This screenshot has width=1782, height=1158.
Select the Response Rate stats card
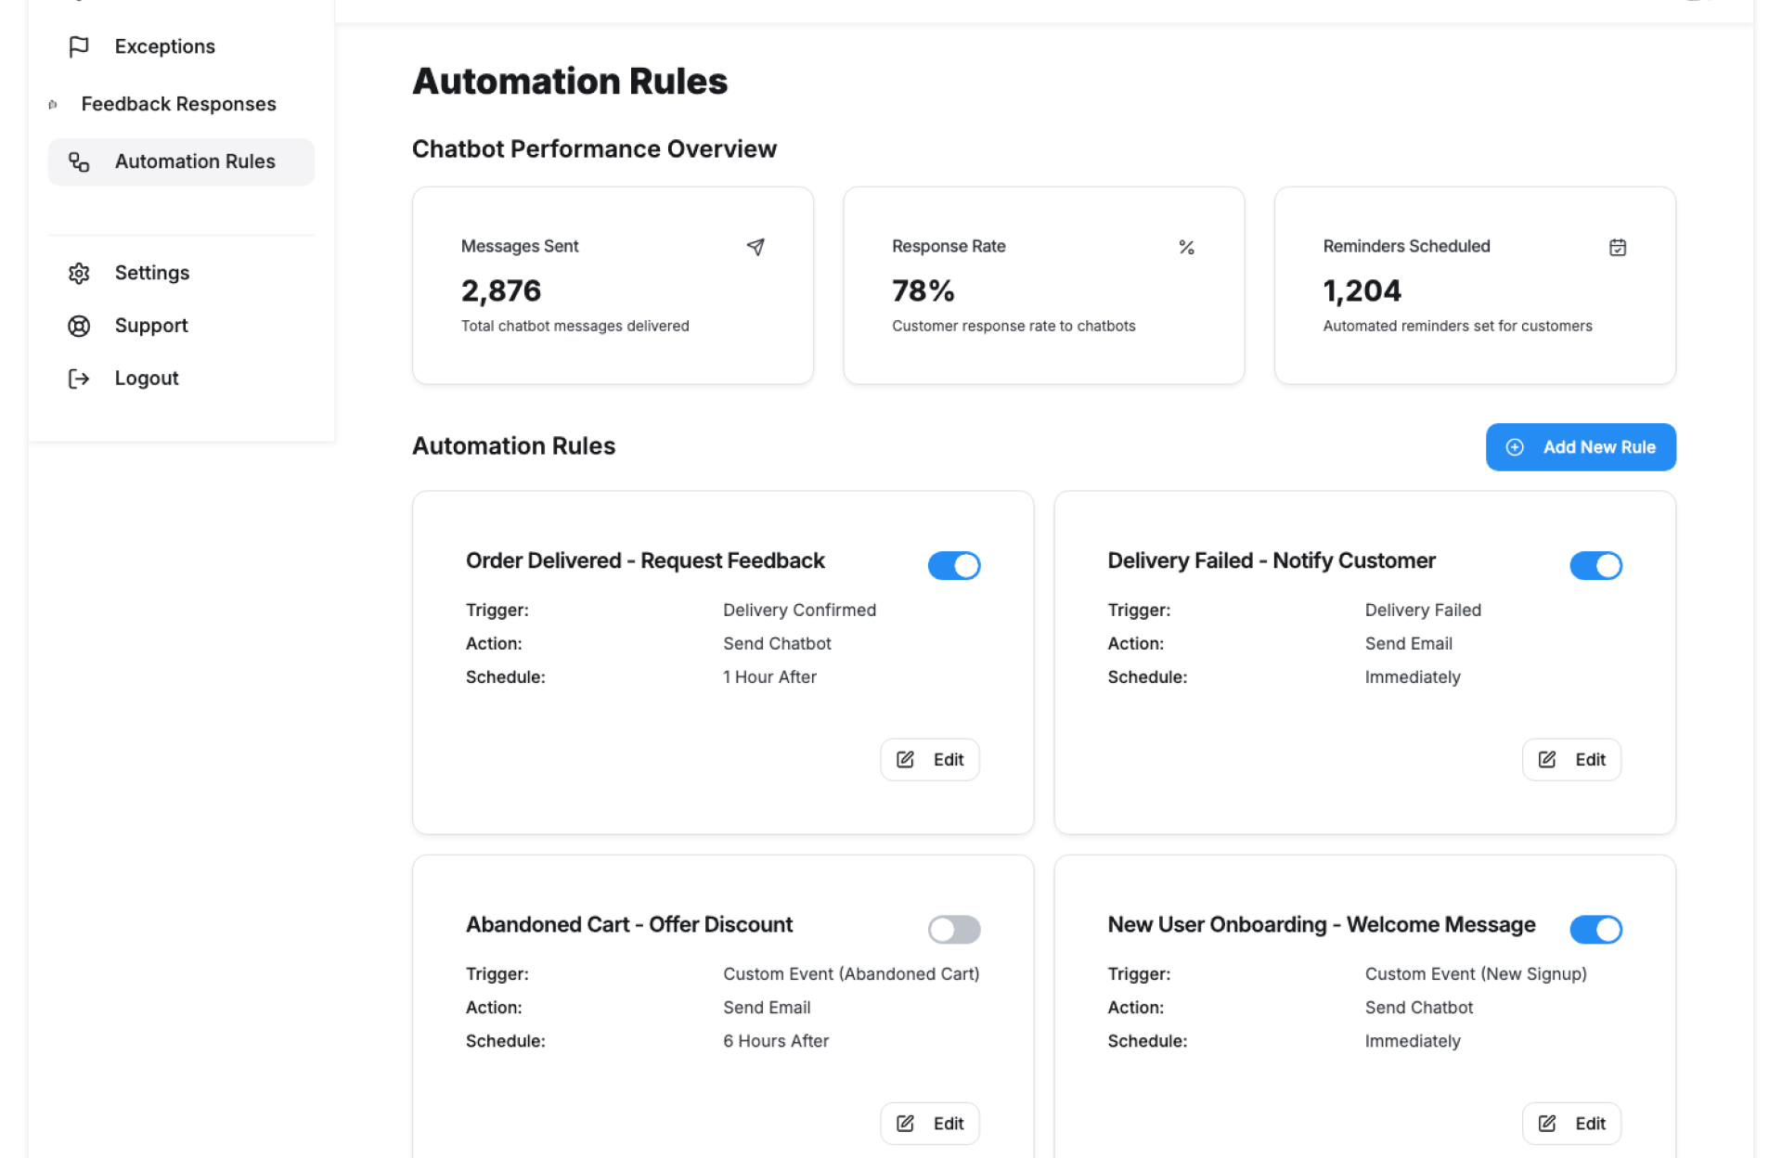(1043, 286)
